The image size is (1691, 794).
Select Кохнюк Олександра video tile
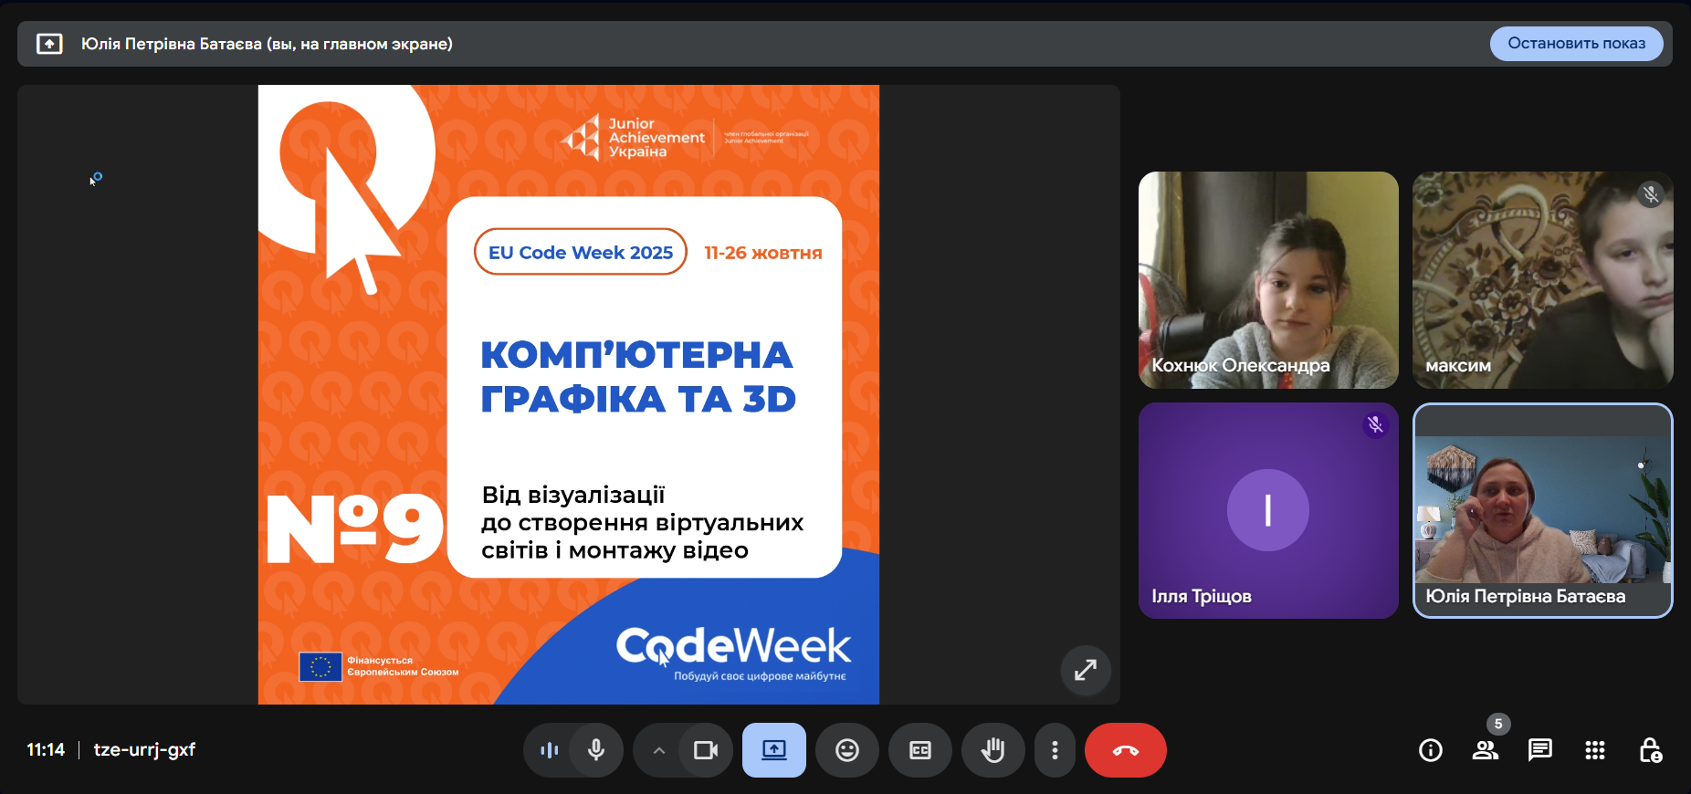click(1267, 279)
